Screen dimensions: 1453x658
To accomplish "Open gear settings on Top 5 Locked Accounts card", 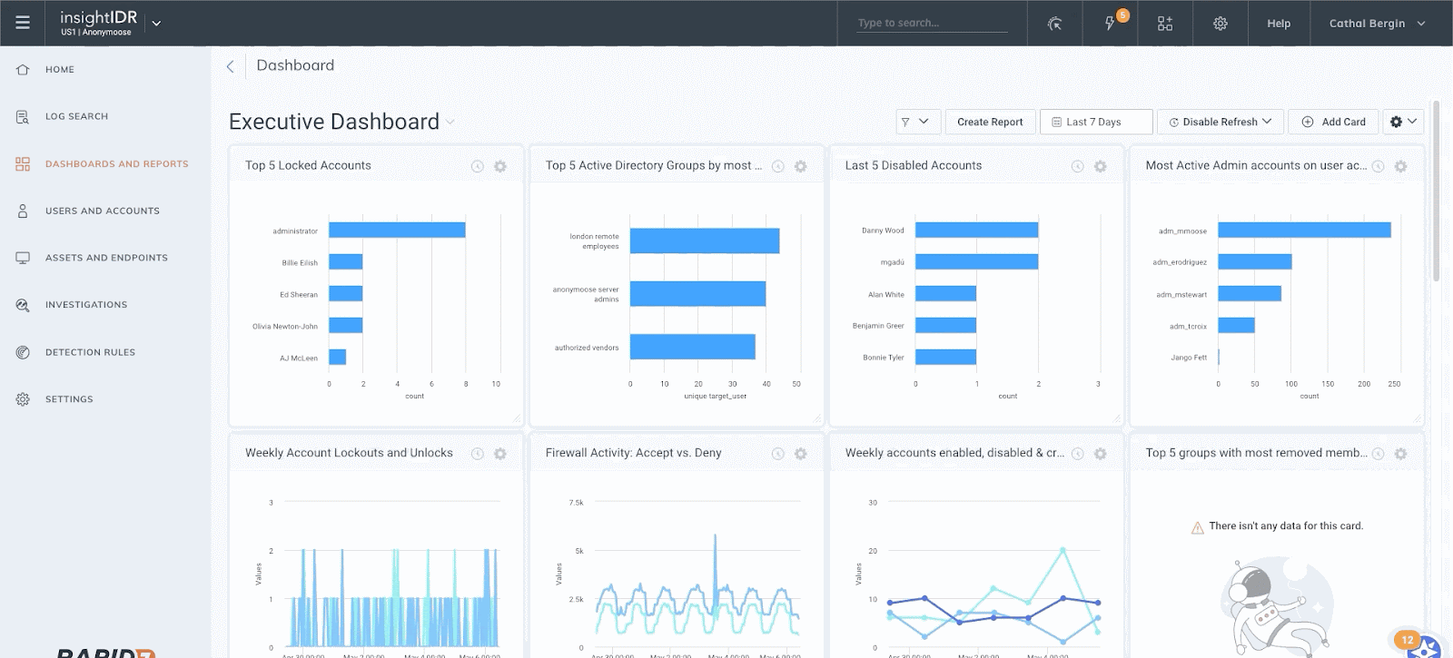I will (x=500, y=166).
